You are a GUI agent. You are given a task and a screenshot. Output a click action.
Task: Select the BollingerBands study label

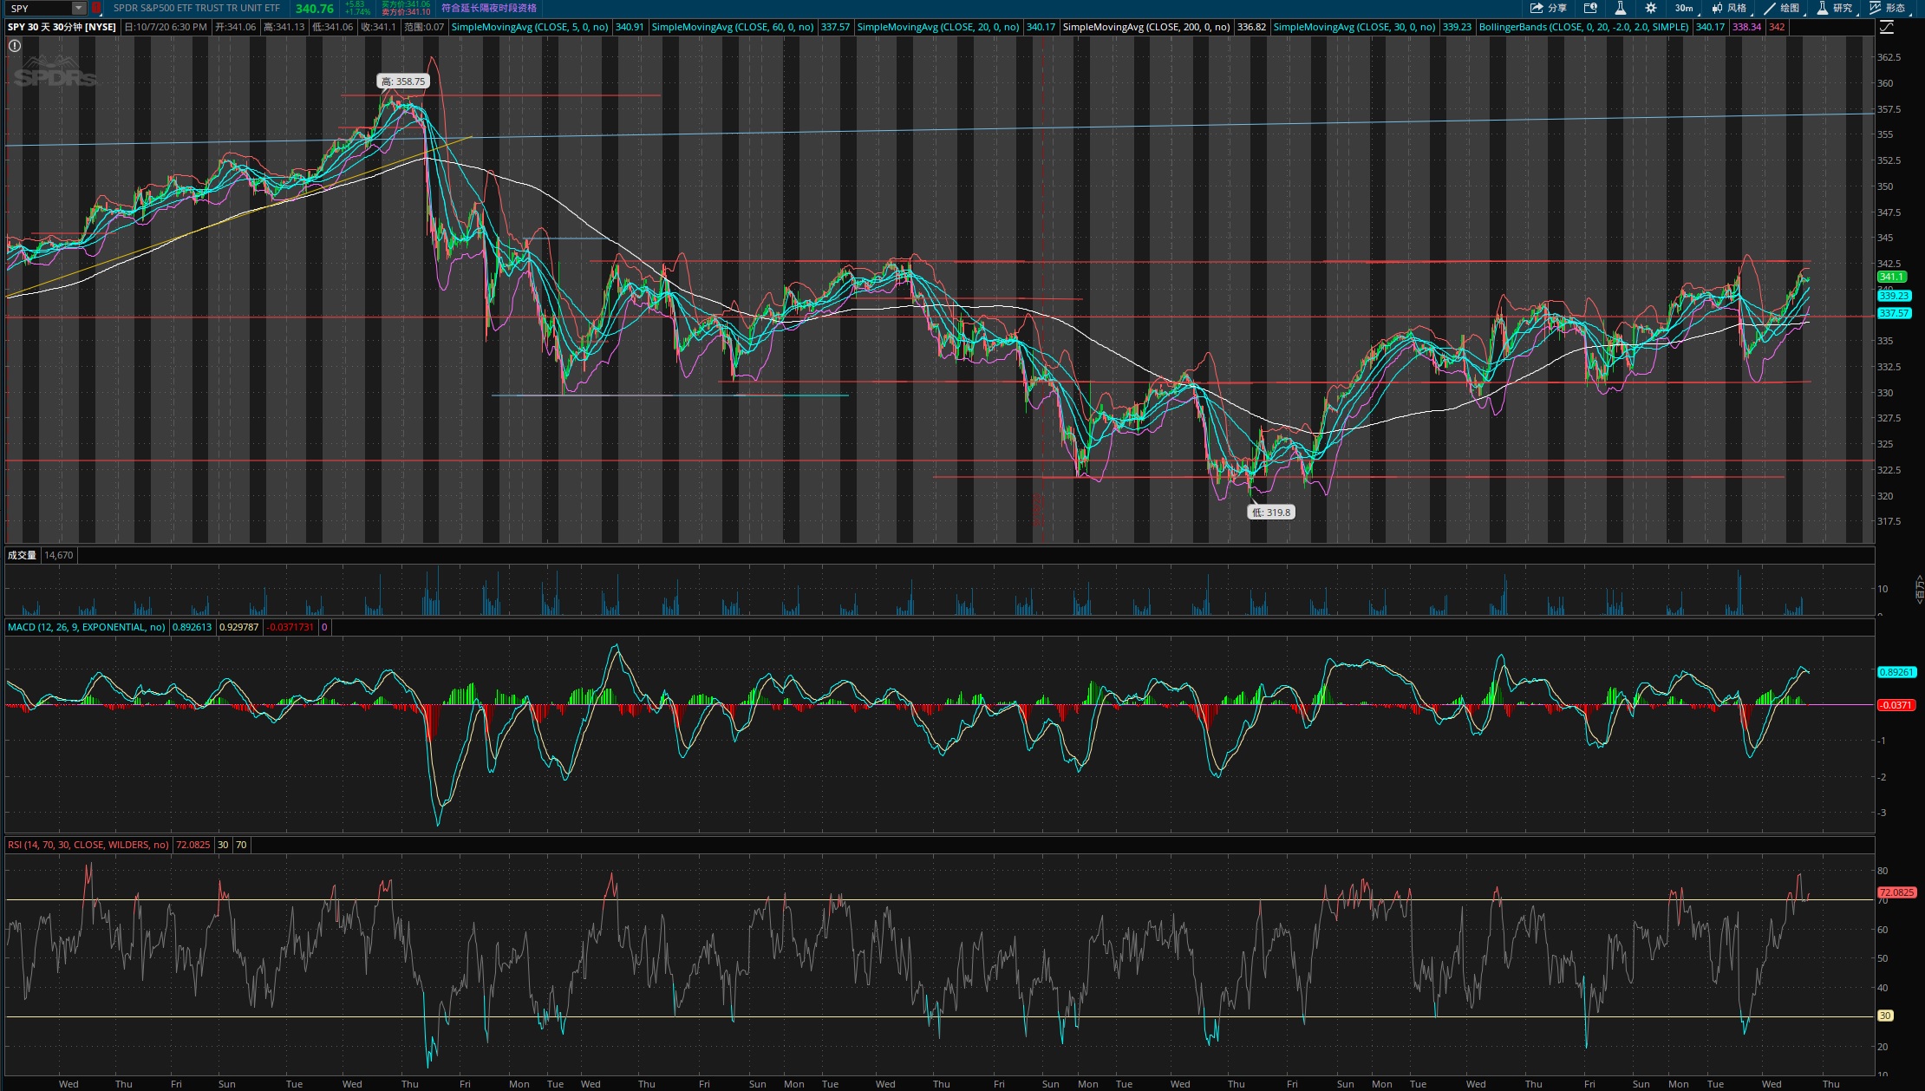pyautogui.click(x=1584, y=27)
